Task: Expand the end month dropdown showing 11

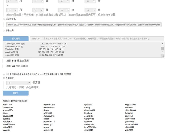Action: 12,10
